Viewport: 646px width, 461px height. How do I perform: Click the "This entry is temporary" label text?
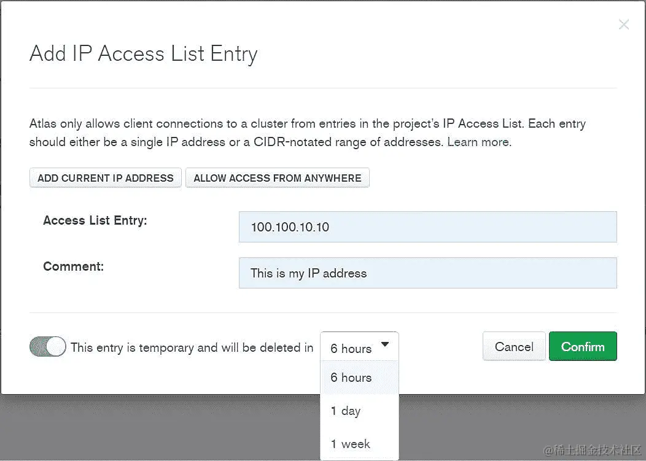[x=192, y=347]
